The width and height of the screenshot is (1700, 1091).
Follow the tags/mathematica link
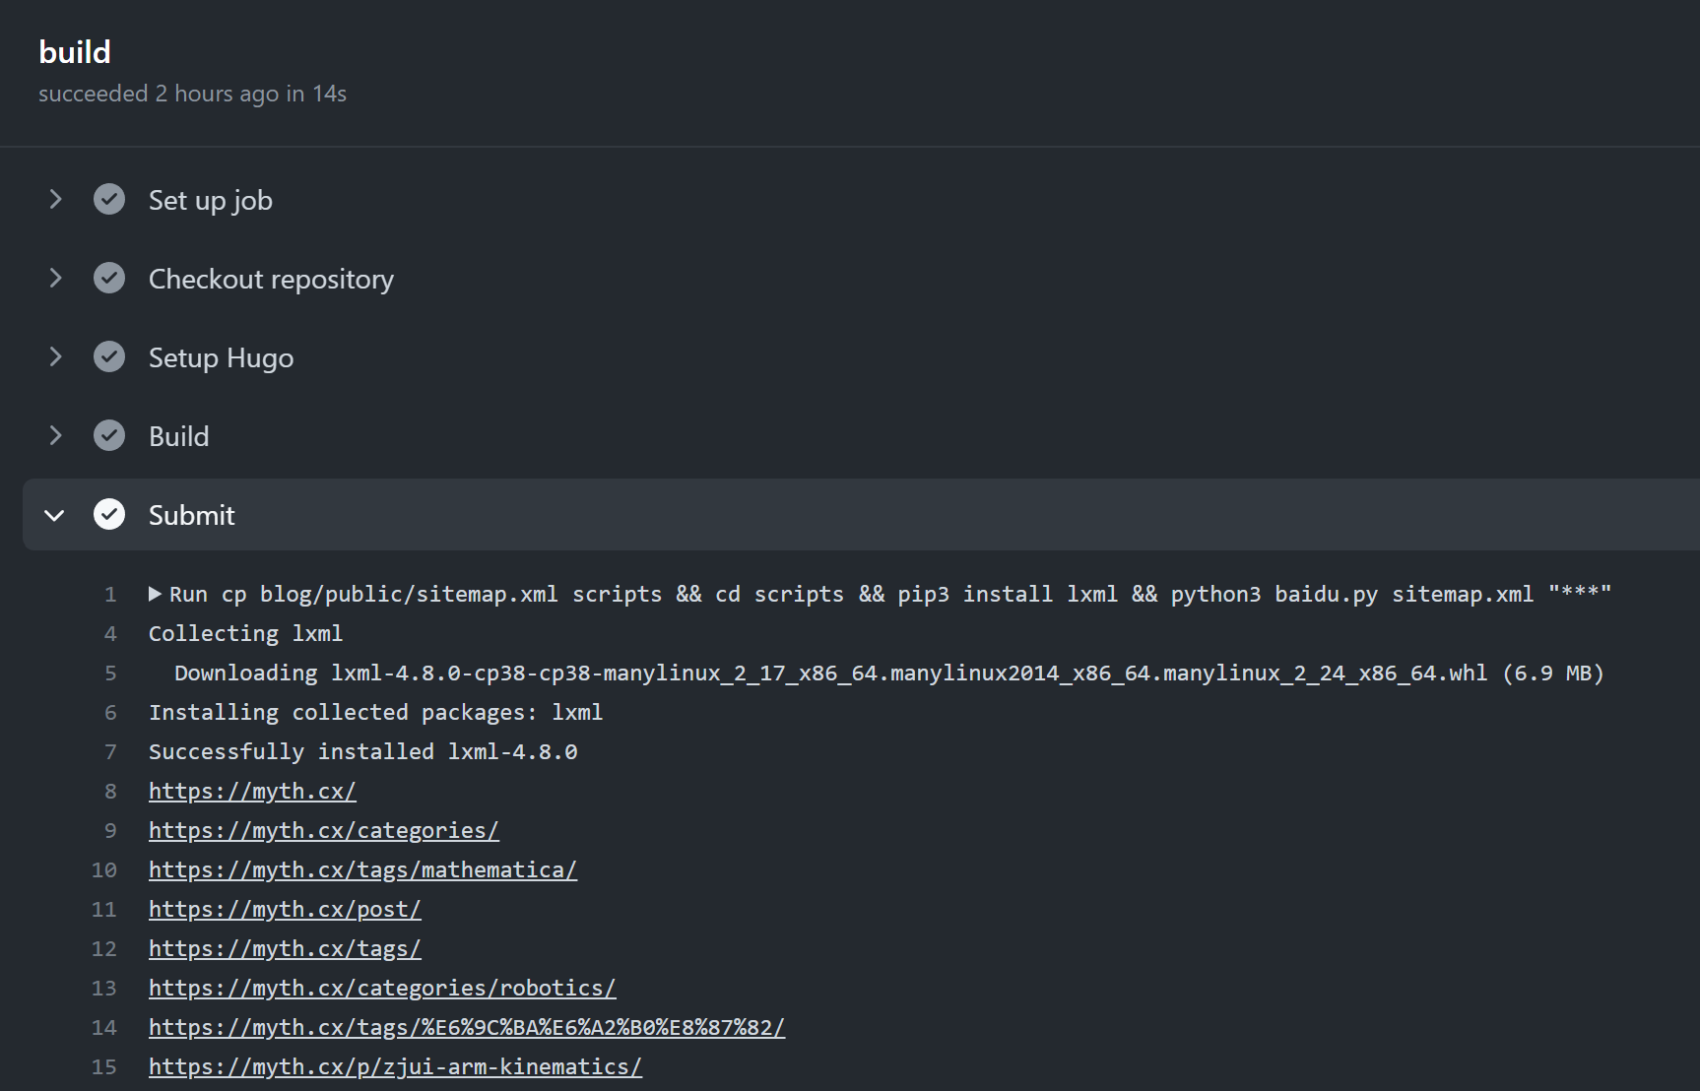coord(362,870)
